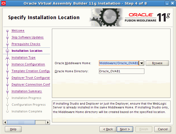Image resolution: width=176 pixels, height=134 pixels.
Task: Click the Oracle Middleware Home label
Action: pos(73,63)
